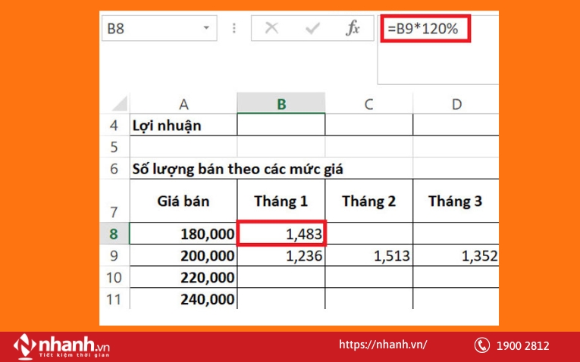Viewport: 580px width, 362px height.
Task: Click the 'Tháng 3' header cell
Action: (x=456, y=201)
